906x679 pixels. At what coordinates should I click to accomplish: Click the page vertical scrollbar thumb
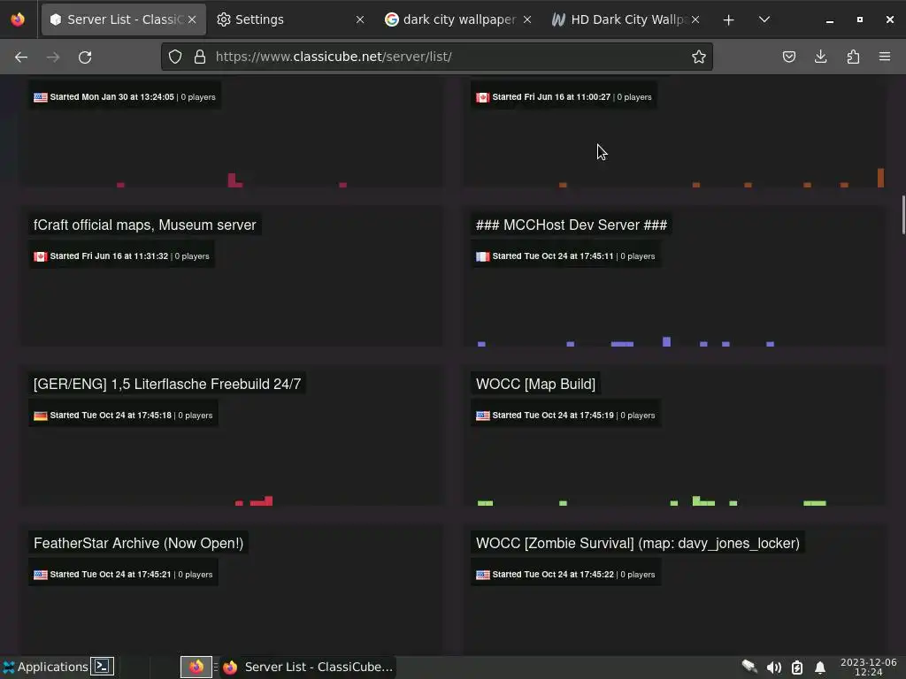click(x=903, y=215)
